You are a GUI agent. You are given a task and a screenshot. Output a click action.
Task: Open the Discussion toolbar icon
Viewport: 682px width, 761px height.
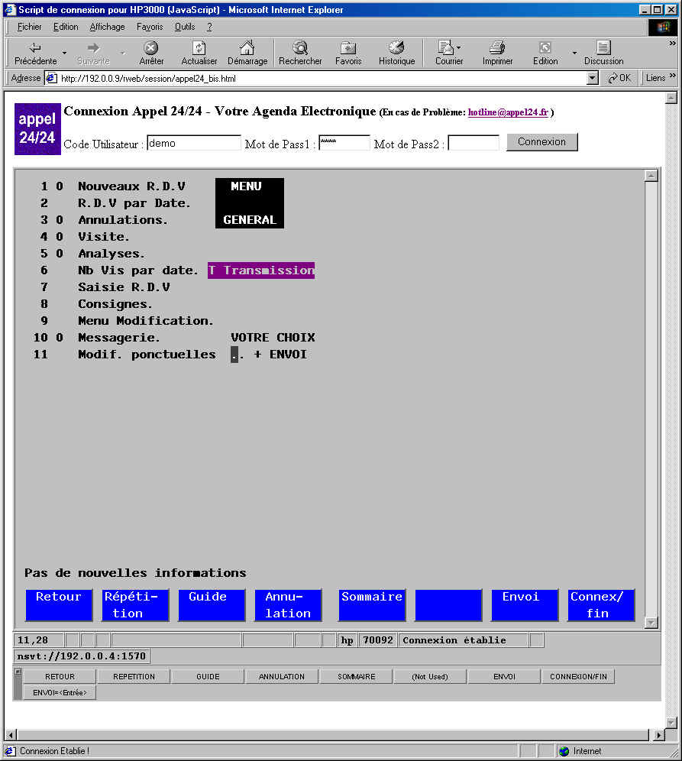pyautogui.click(x=603, y=47)
